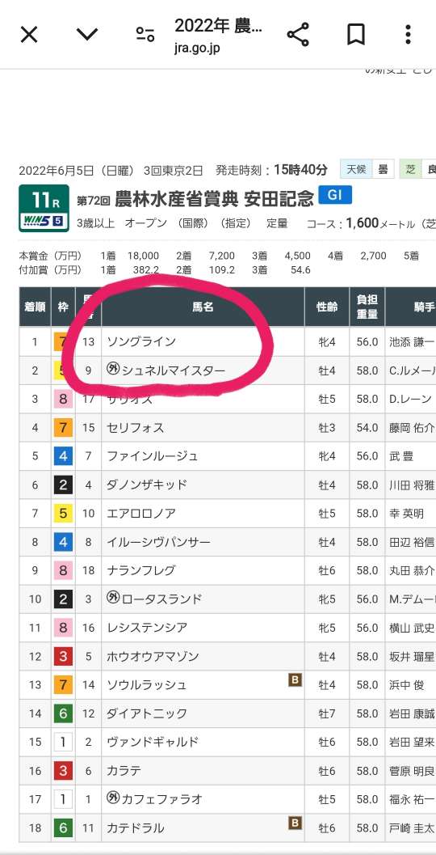Screen dimensions: 436x855
Task: Close the browser tab with X icon
Action: tap(29, 35)
